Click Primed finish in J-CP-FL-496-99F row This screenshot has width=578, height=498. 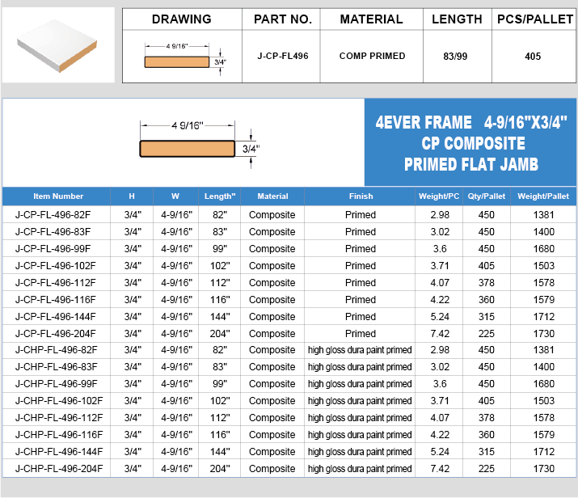click(361, 249)
